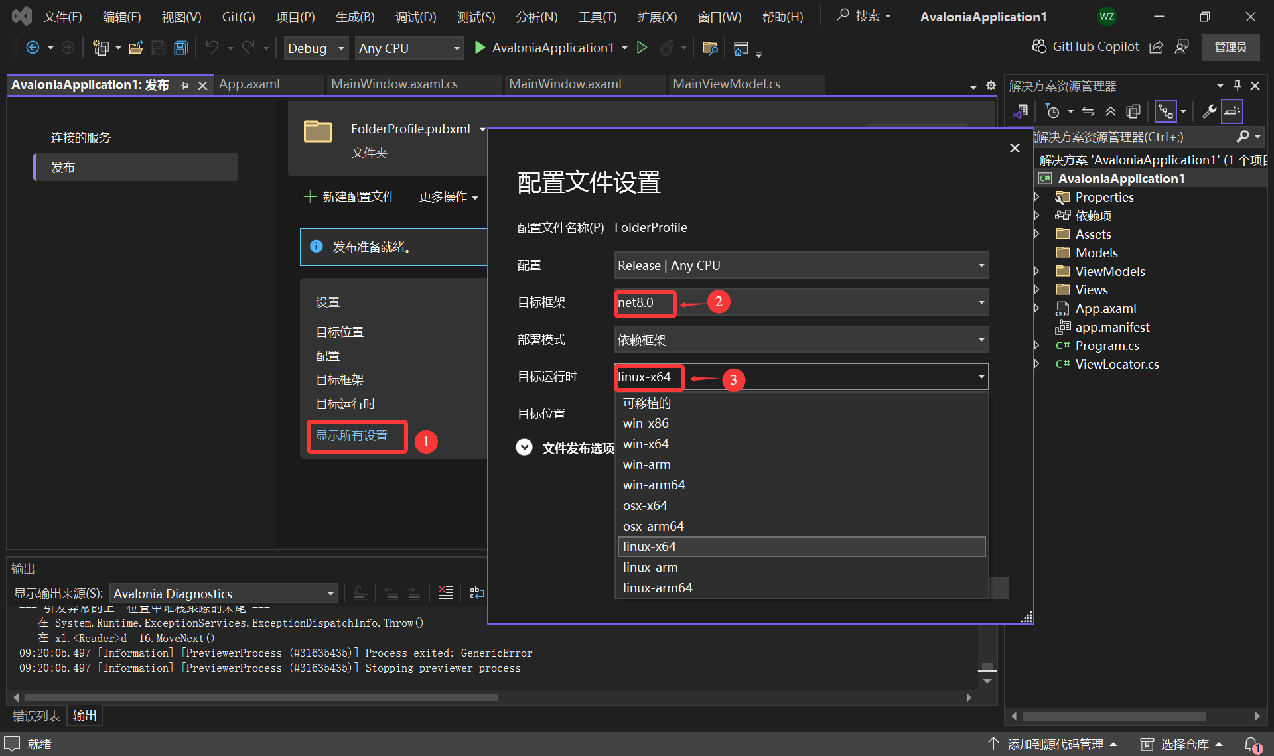Open the Git(G) menu
The image size is (1274, 756).
pos(239,17)
